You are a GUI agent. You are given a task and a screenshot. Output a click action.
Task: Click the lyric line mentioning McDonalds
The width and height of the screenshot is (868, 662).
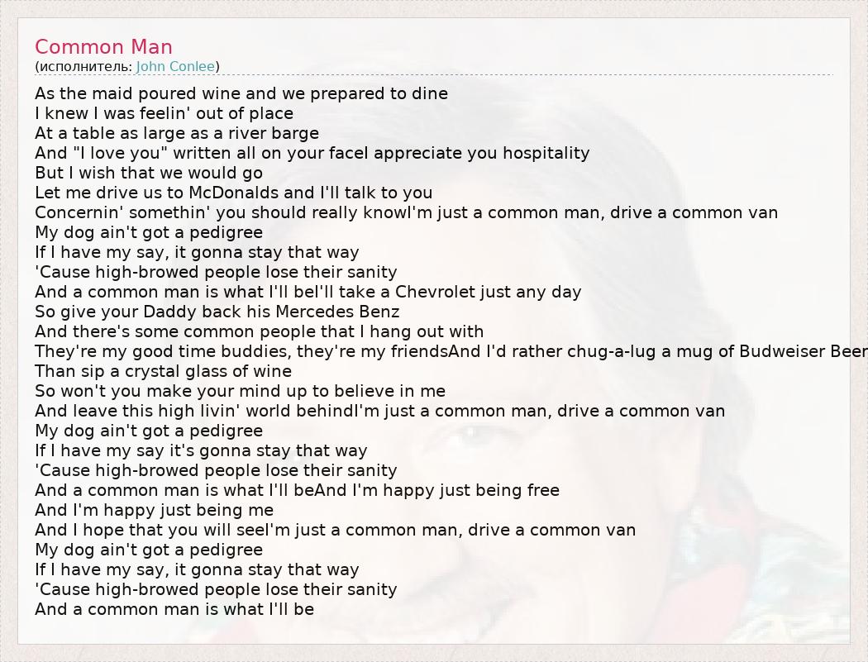point(233,193)
